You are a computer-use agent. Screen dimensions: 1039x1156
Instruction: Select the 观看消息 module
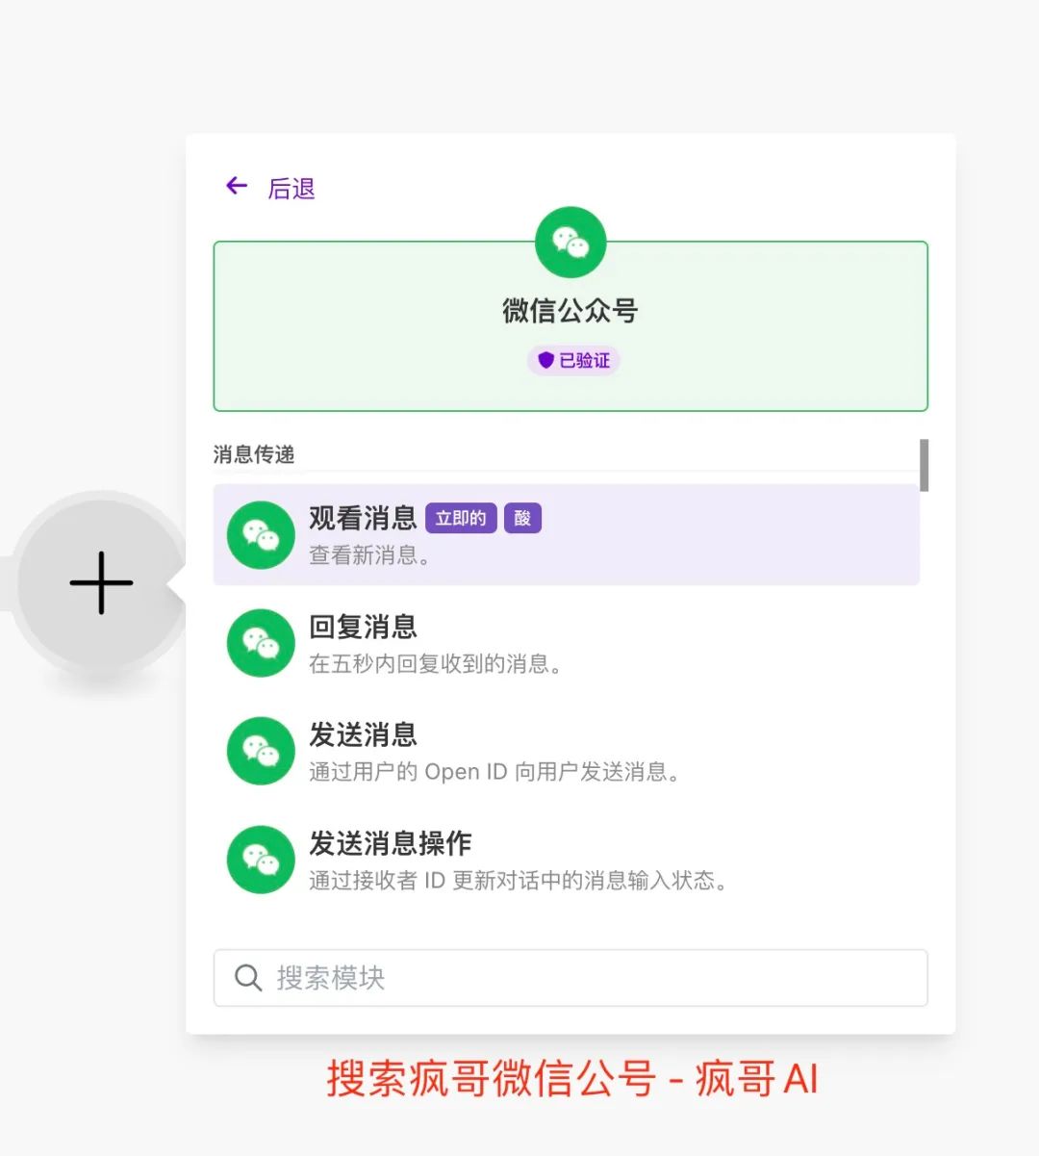pos(567,534)
